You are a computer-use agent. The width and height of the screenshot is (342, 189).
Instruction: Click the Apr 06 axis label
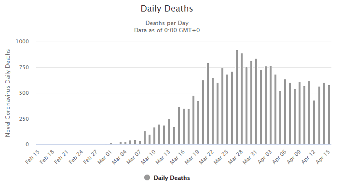click(x=279, y=157)
